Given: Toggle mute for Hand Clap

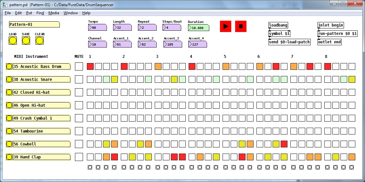Looking at the screenshot, I should click(79, 157).
